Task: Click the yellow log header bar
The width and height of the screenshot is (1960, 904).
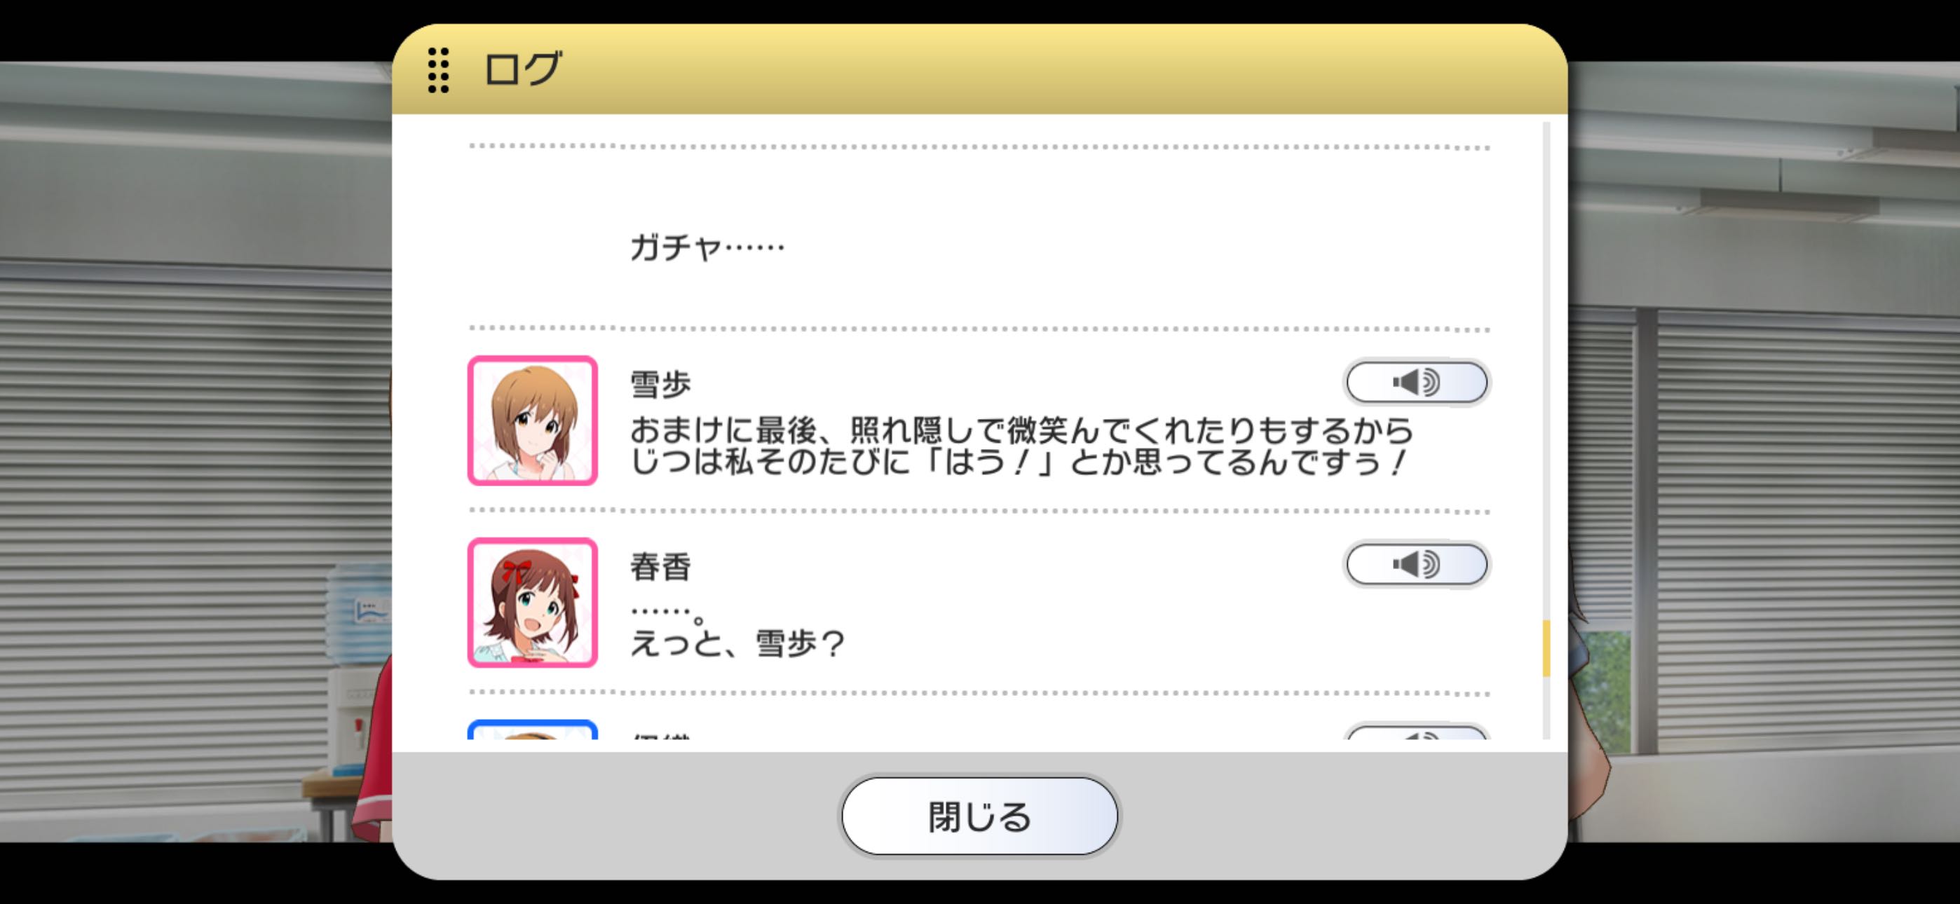Action: (979, 69)
